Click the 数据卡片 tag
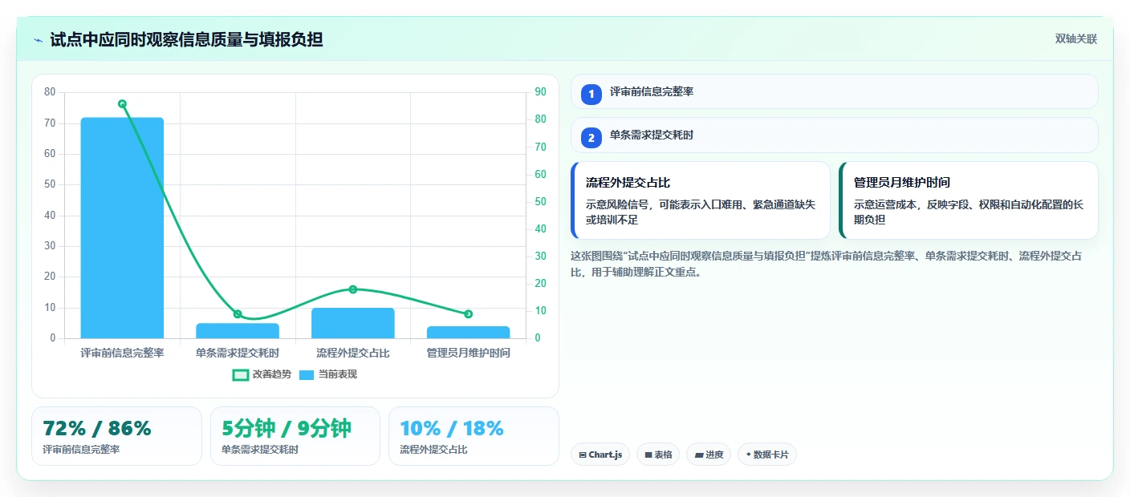The width and height of the screenshot is (1130, 497). pos(767,455)
